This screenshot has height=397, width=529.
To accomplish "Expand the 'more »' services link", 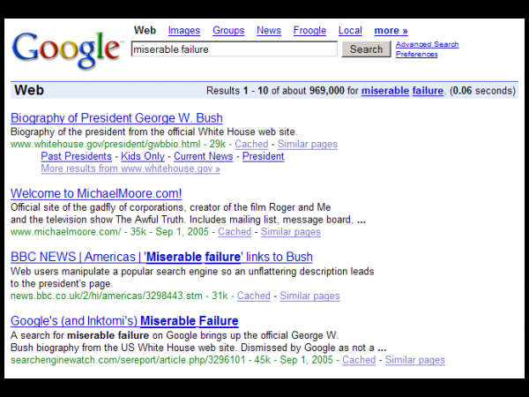I will pos(391,31).
